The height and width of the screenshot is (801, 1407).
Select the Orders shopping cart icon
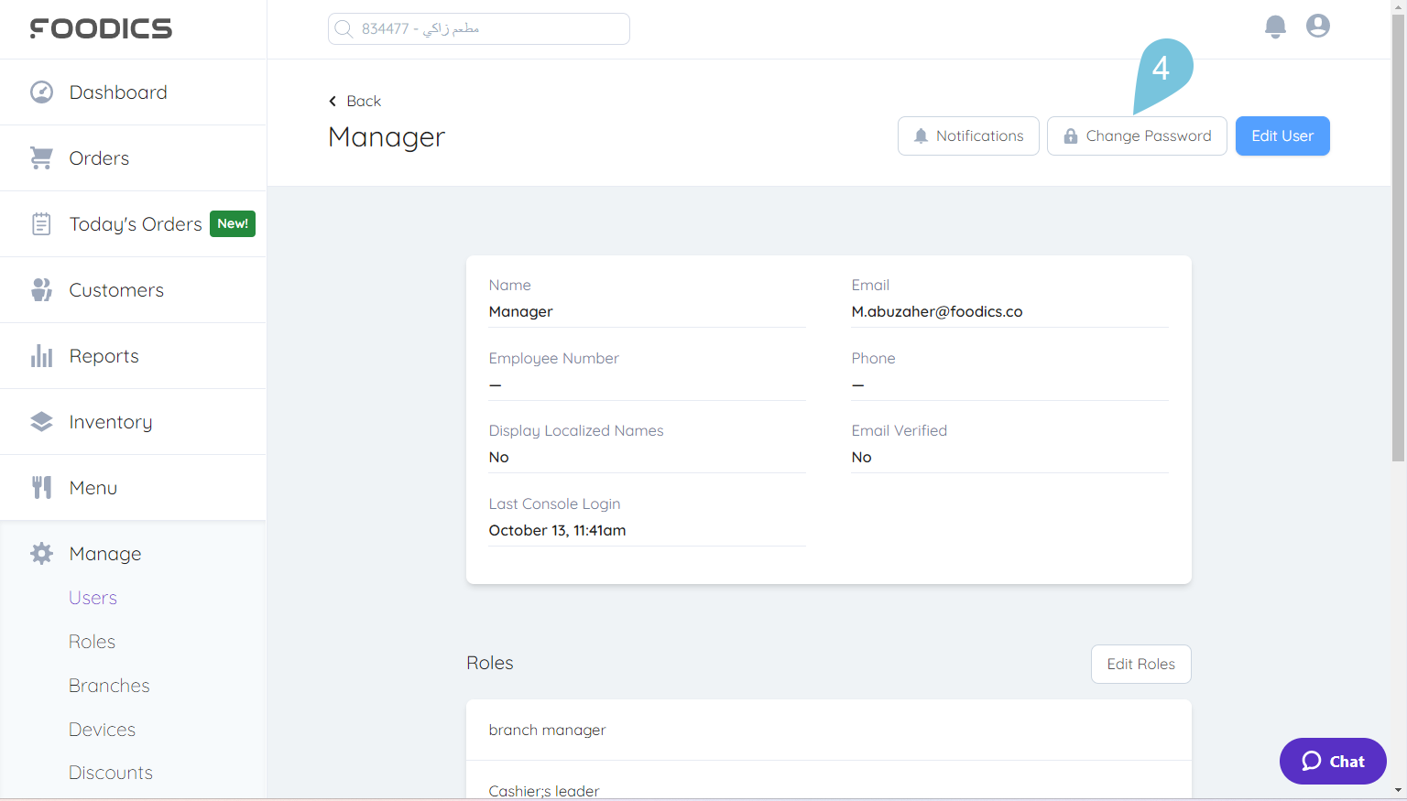tap(41, 157)
